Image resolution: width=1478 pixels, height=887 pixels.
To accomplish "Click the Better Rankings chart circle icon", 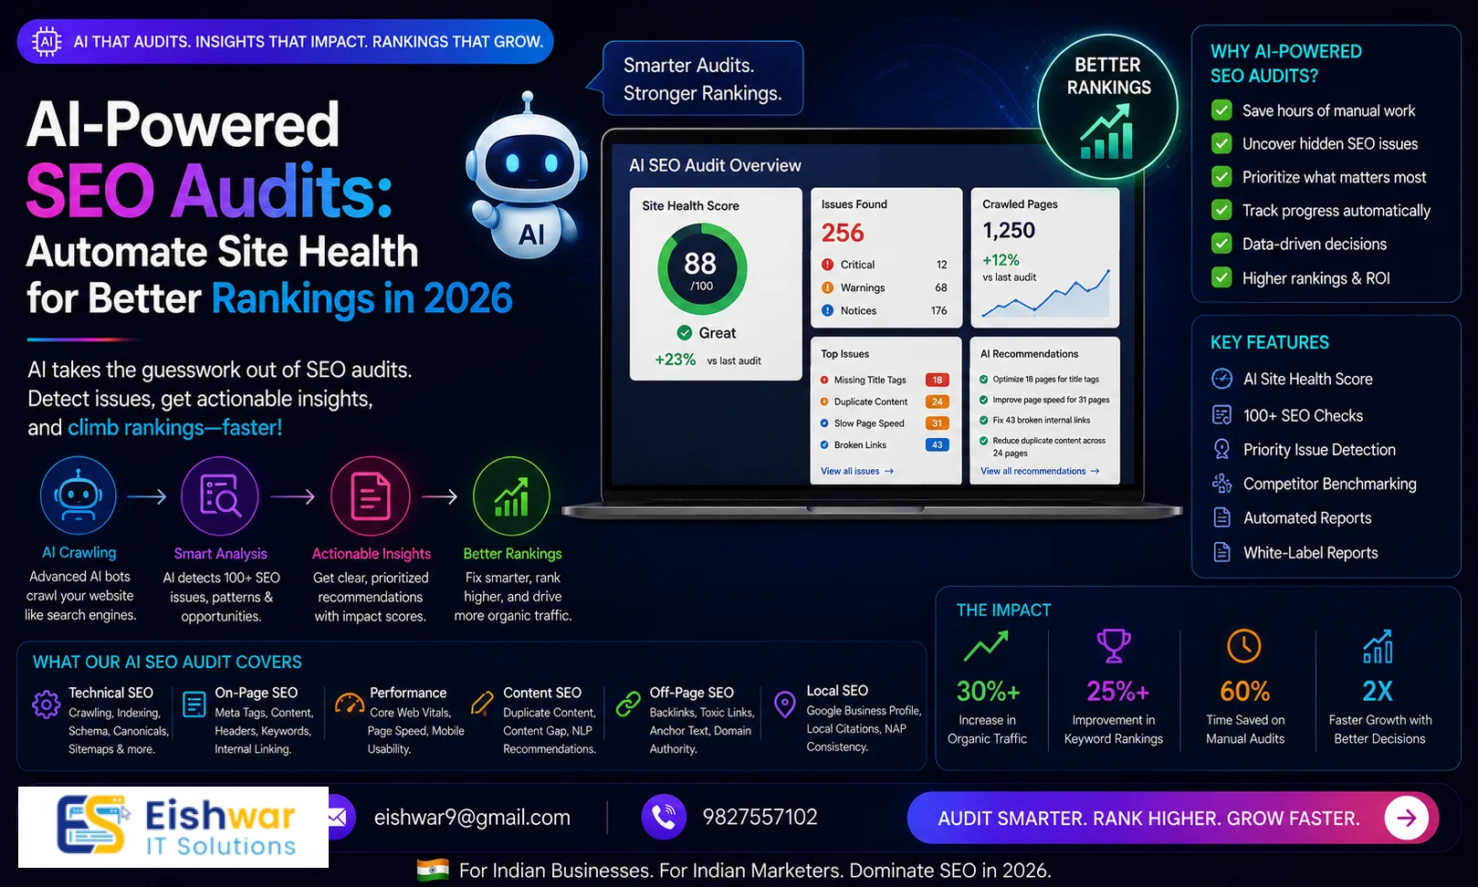I will click(x=511, y=496).
